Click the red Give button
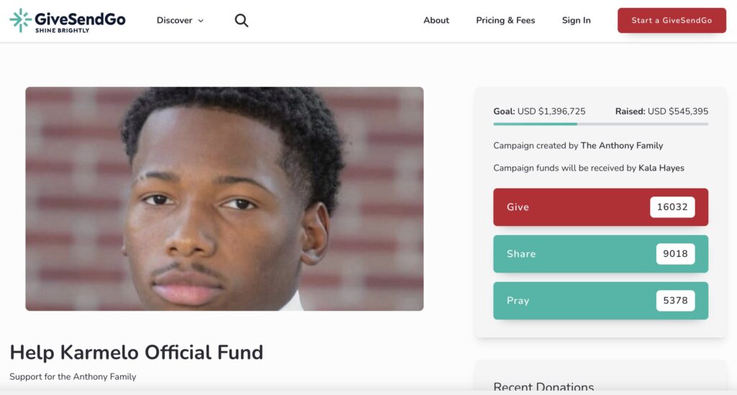The height and width of the screenshot is (395, 737). pos(600,207)
